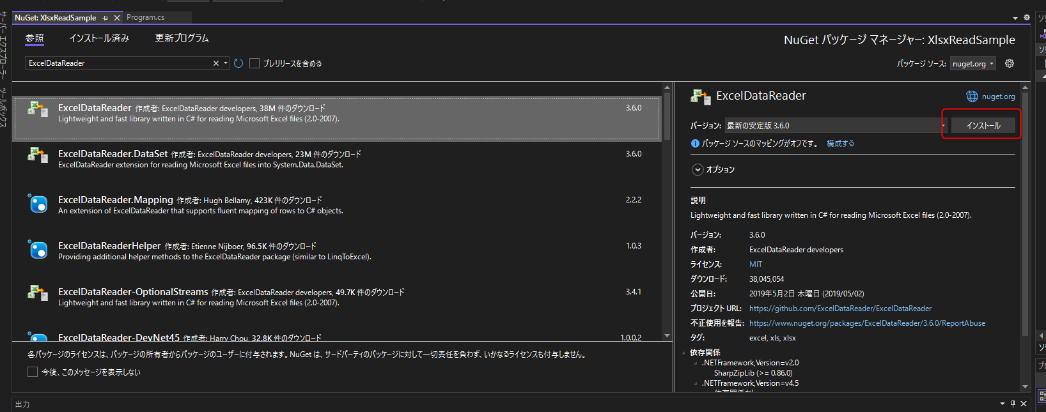Viewport: 1046px width, 412px height.
Task: Collapse .NETFramework,Version=v4.5 dependency node
Action: point(696,383)
